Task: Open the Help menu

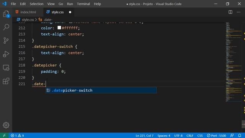Action: (97, 4)
